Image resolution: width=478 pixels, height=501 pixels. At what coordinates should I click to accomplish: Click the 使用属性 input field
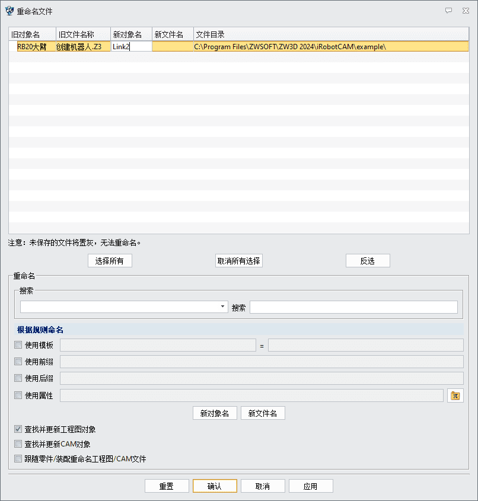[252, 395]
